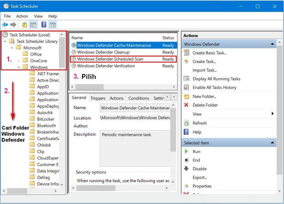Click the Disable down-arrow icon
284x204 pixels.
[186, 169]
